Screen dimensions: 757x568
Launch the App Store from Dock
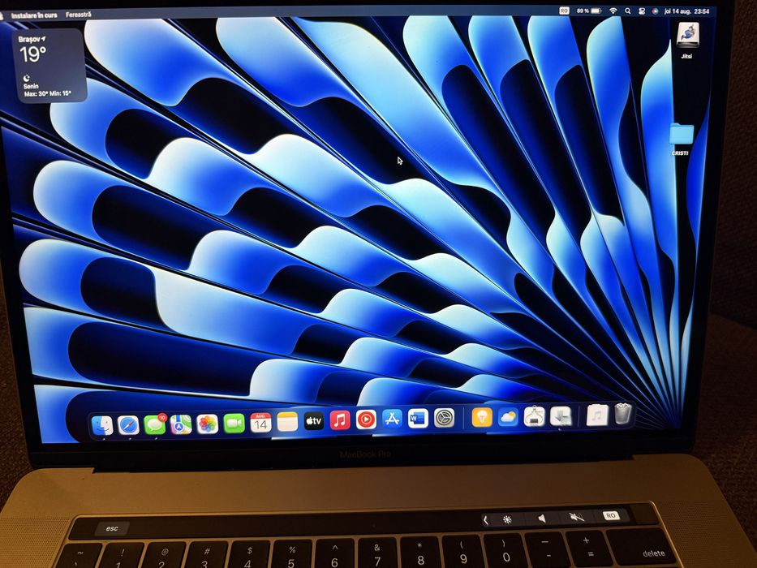click(392, 419)
